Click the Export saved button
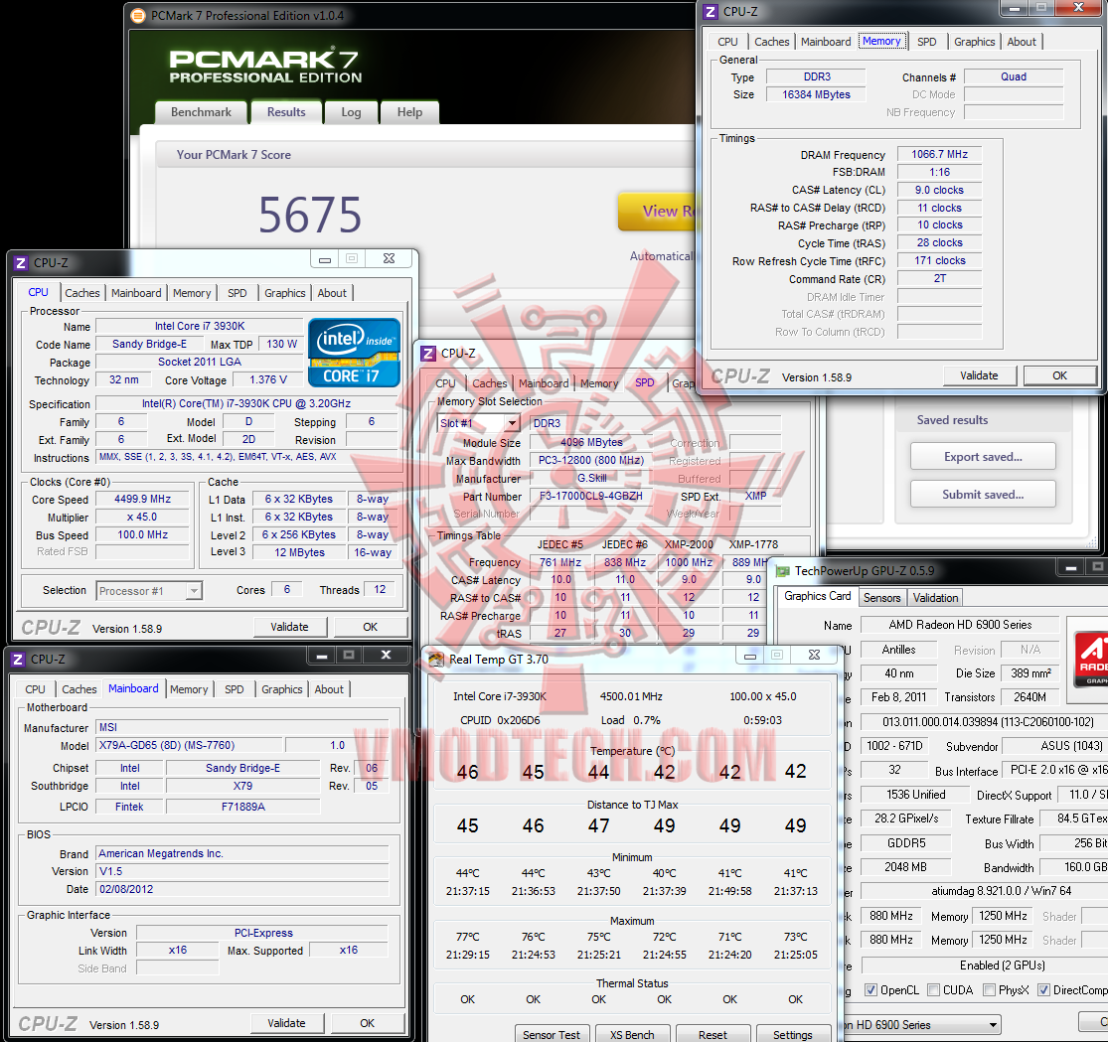The width and height of the screenshot is (1108, 1042). [x=983, y=456]
